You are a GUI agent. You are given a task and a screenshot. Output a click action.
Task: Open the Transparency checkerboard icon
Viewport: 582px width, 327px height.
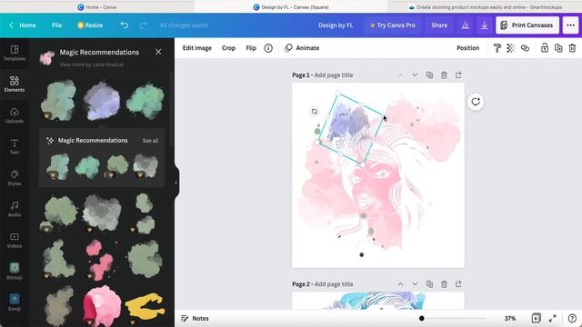tap(511, 48)
